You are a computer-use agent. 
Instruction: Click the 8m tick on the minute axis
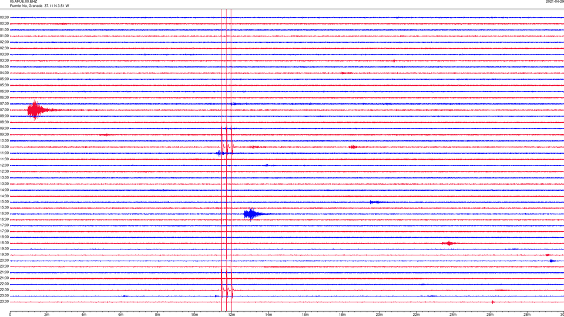click(x=157, y=315)
